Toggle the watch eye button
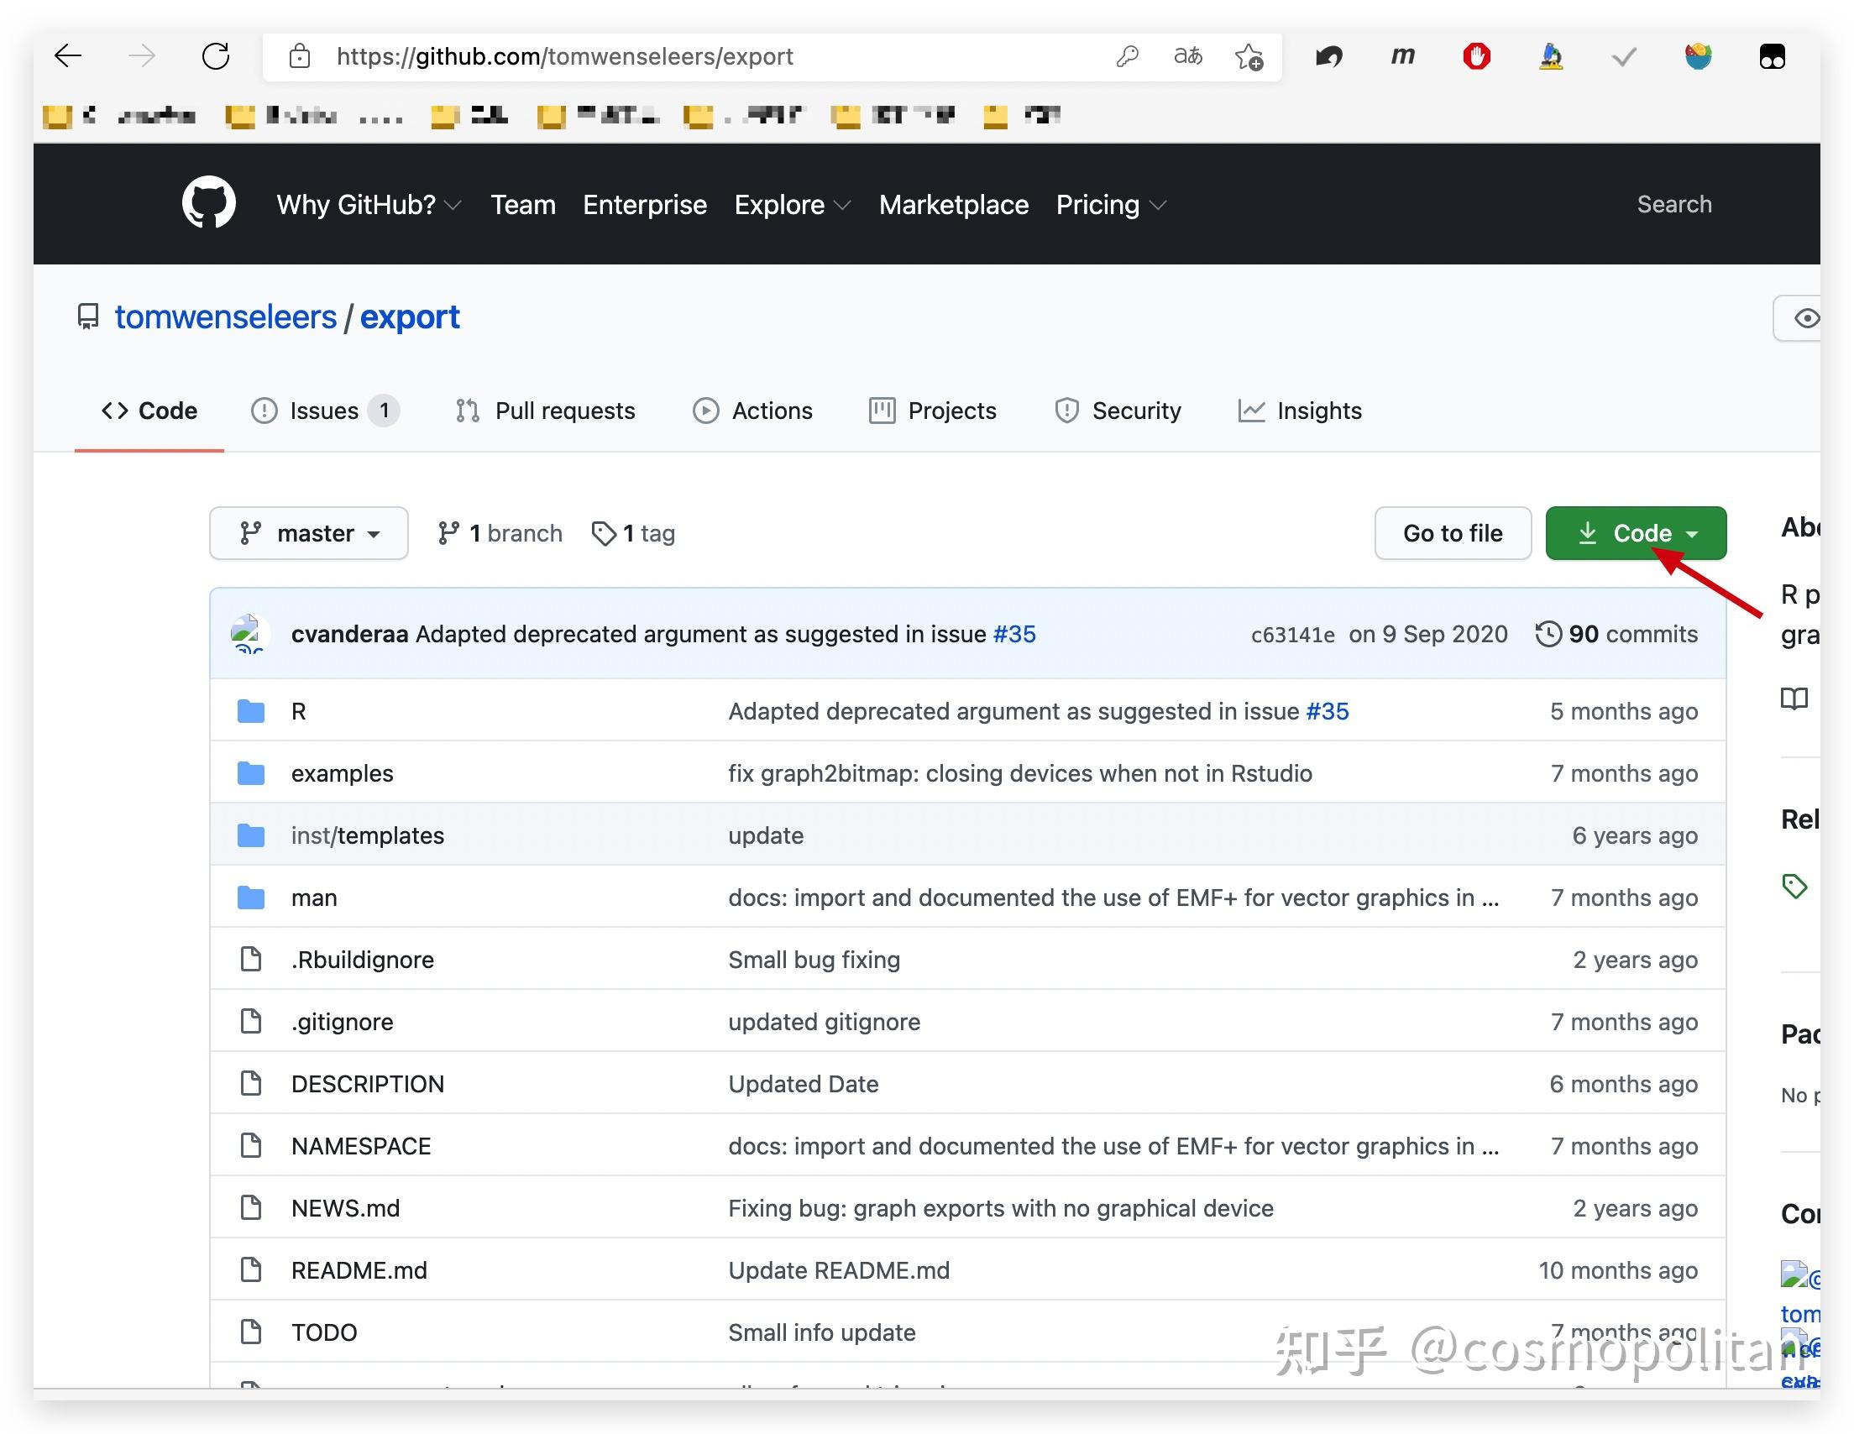 pos(1805,318)
